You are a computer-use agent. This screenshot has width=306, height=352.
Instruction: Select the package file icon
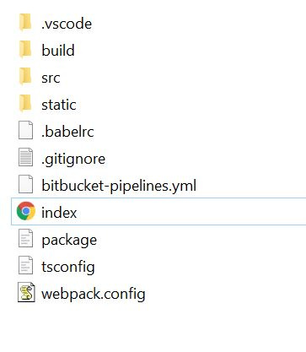tap(26, 239)
